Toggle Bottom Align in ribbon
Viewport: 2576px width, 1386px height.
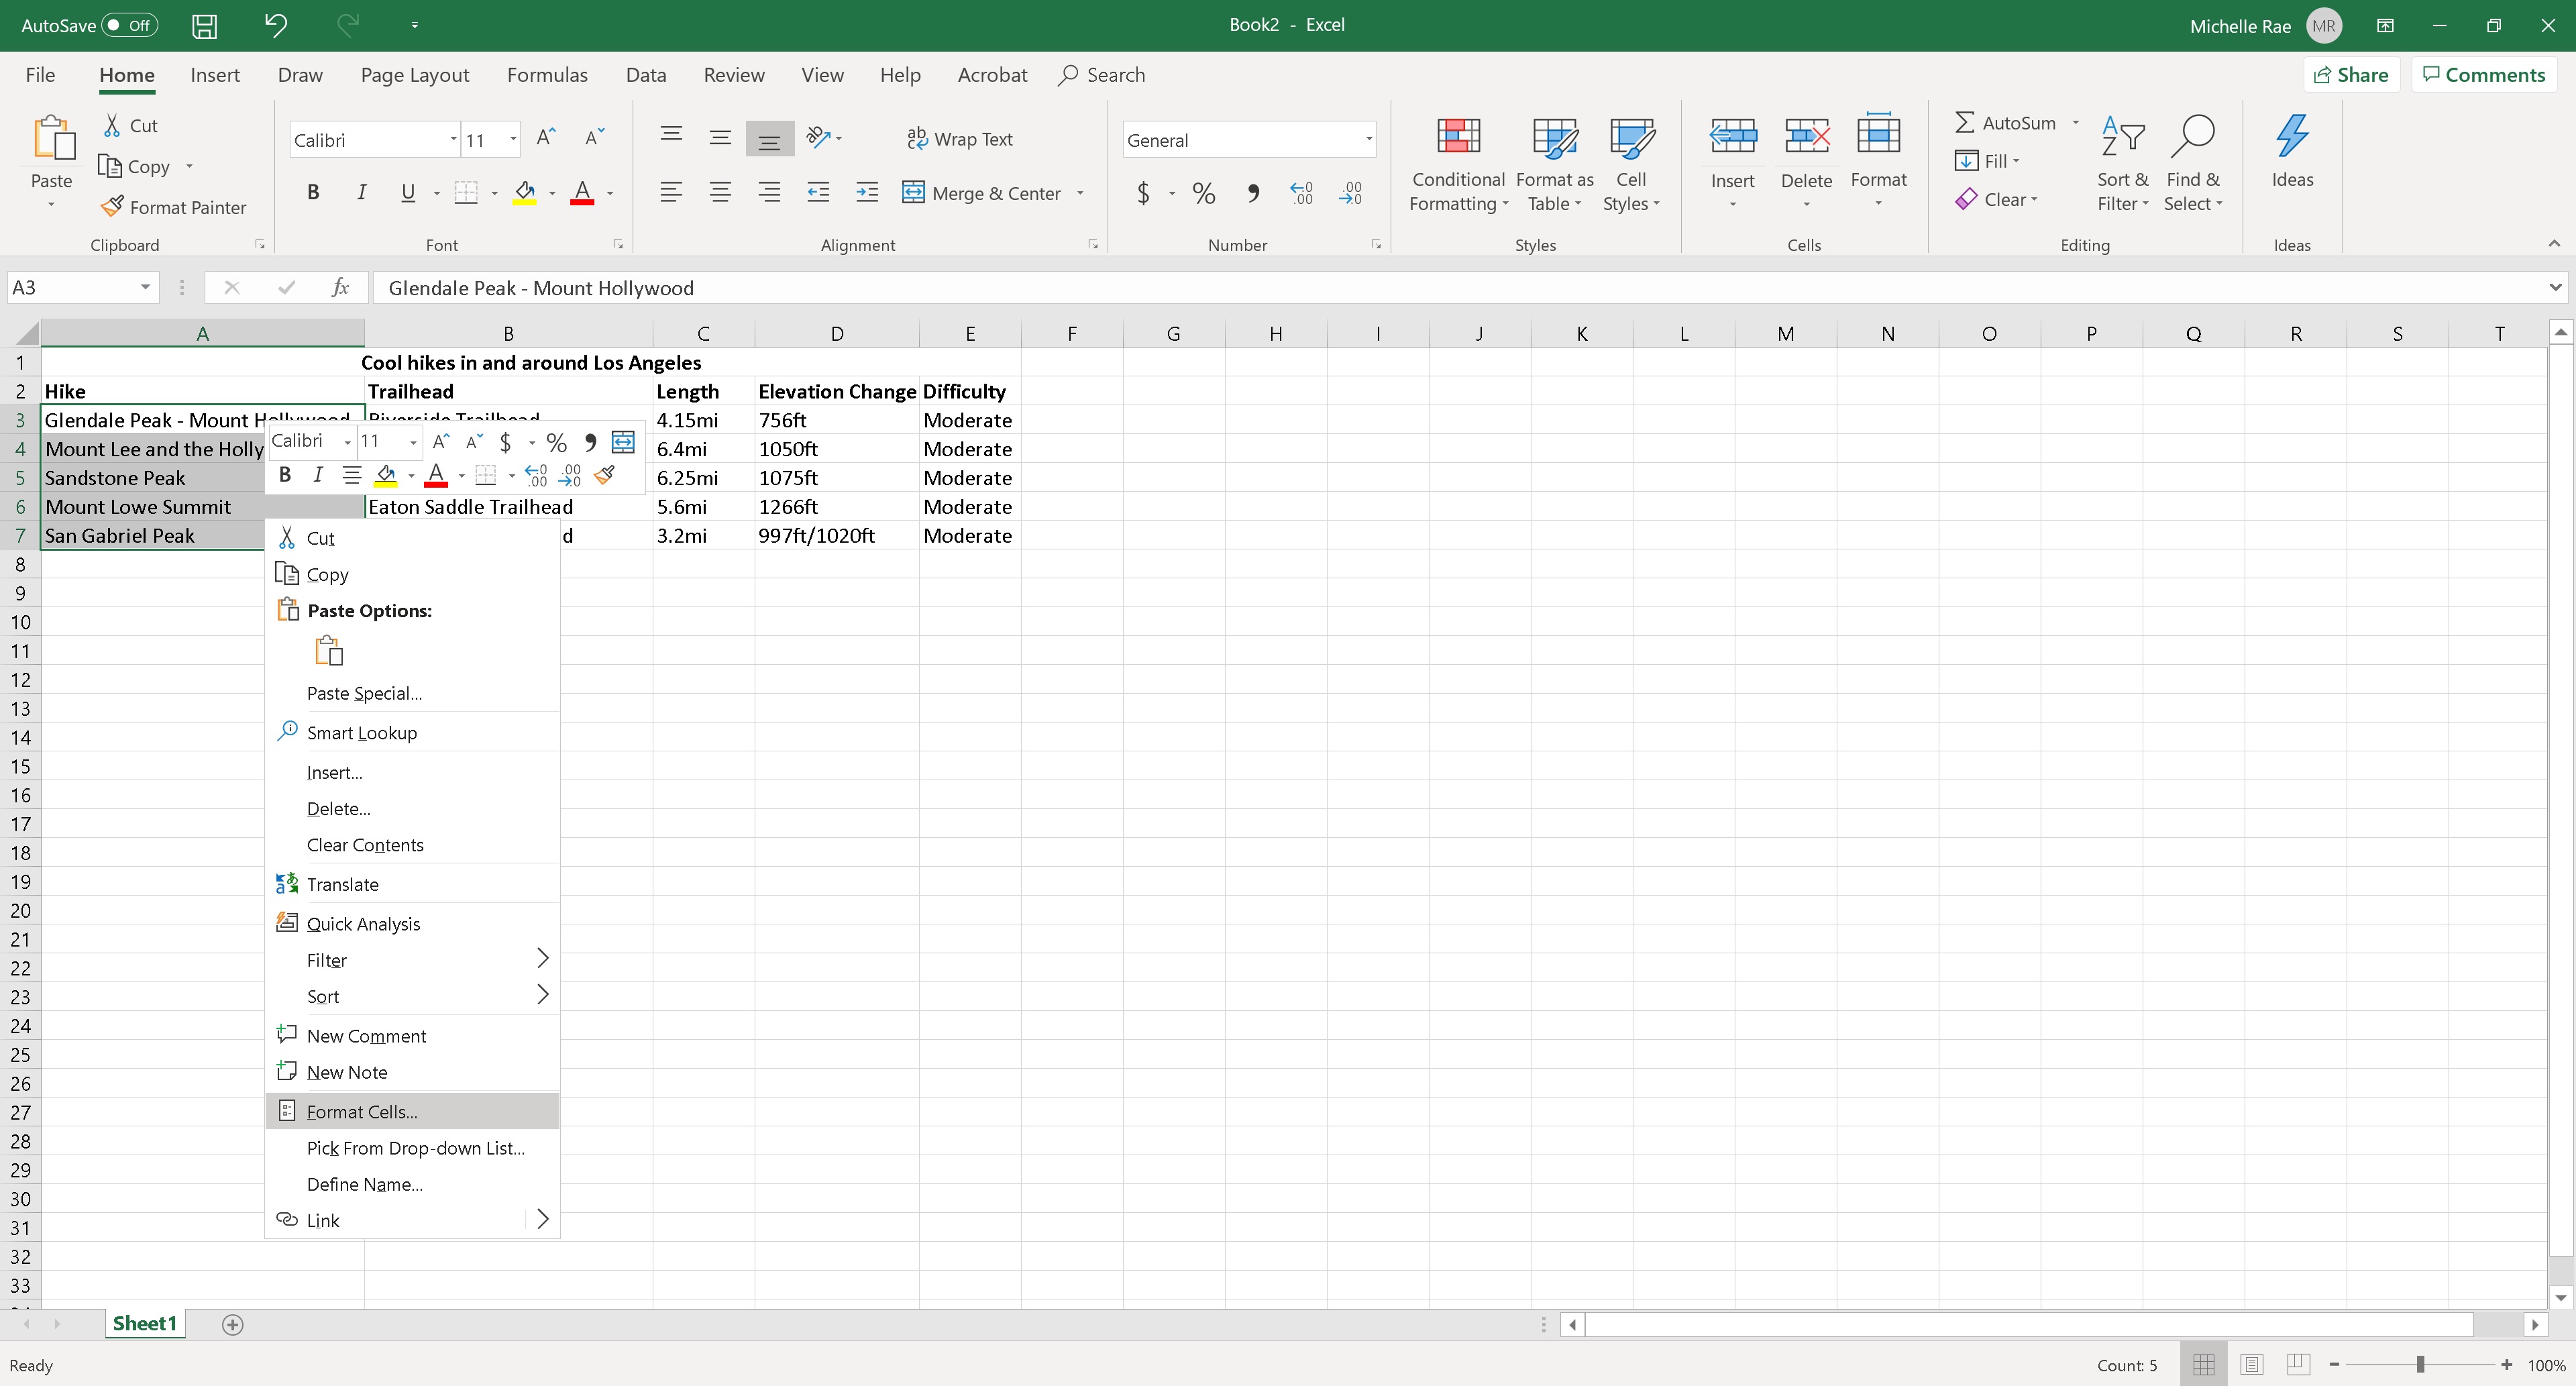coord(769,139)
